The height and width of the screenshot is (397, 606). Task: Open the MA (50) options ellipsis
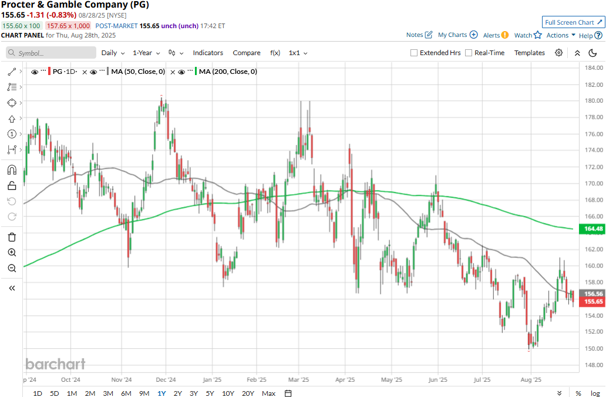[102, 71]
